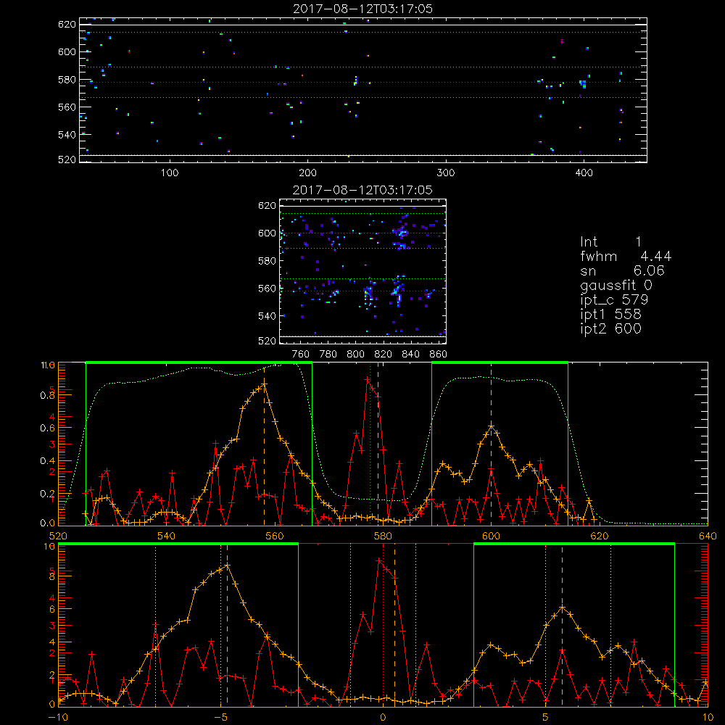The width and height of the screenshot is (725, 725).
Task: Click the 860 tick label under middle image
Action: tap(439, 355)
